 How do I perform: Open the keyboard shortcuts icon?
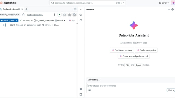click(x=81, y=89)
